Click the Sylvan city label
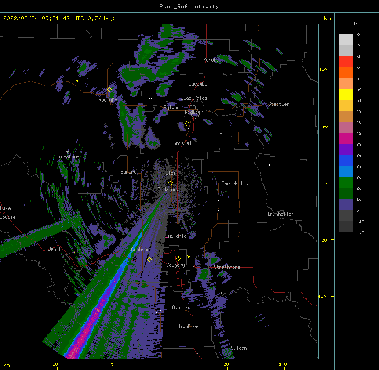 click(171, 108)
